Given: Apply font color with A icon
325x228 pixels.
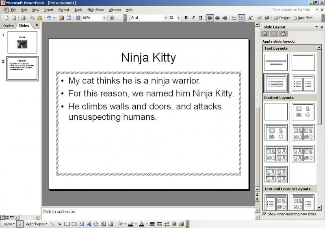Looking at the screenshot, I should click(141, 224).
